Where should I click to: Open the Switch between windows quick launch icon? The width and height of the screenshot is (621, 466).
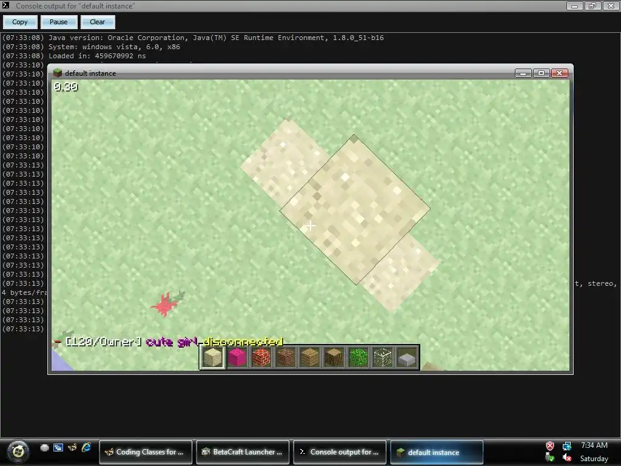tap(58, 448)
